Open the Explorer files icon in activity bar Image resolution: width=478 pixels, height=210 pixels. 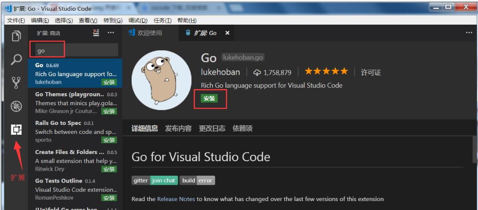(16, 36)
